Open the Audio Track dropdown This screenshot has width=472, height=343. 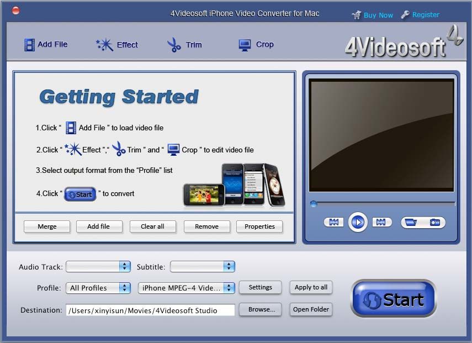tap(98, 267)
